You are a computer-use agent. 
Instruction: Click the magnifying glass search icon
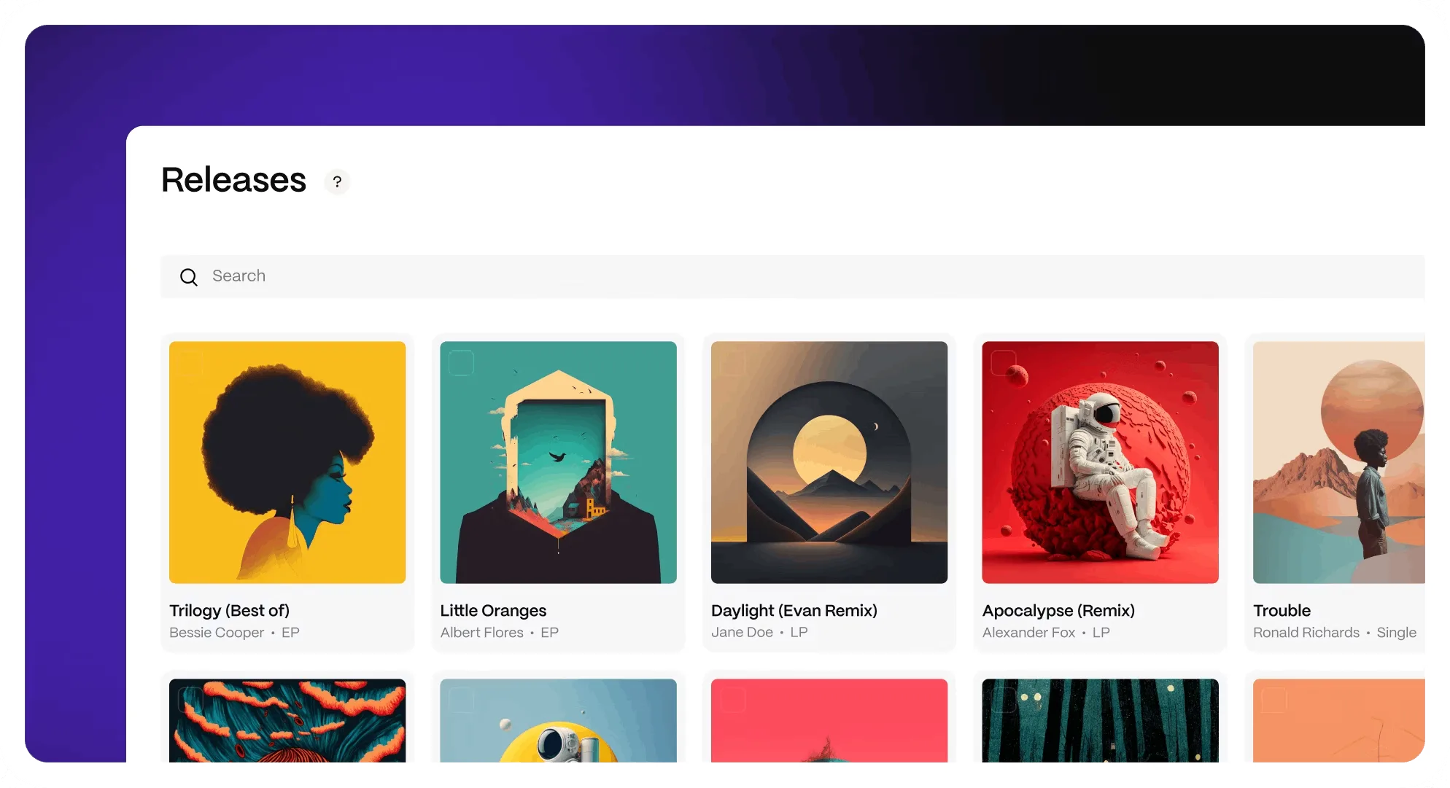[189, 277]
